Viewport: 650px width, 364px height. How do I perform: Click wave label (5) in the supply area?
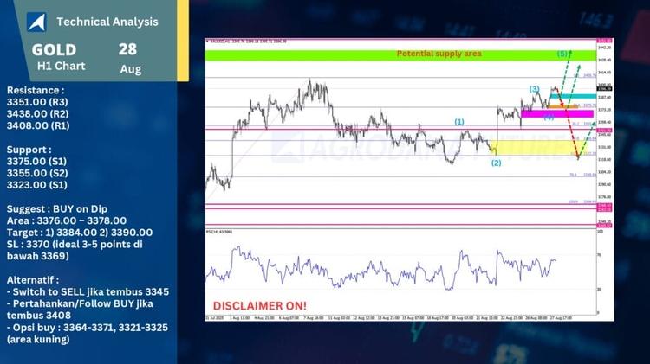(563, 54)
